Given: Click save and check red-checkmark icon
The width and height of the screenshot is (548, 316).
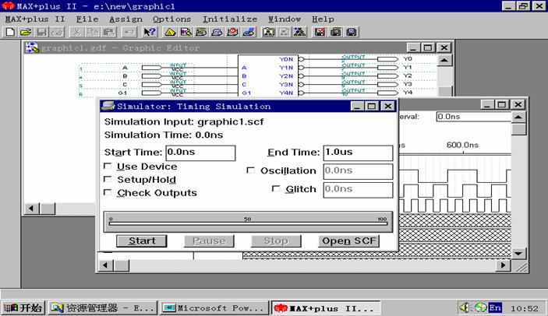Looking at the screenshot, I should [x=320, y=32].
